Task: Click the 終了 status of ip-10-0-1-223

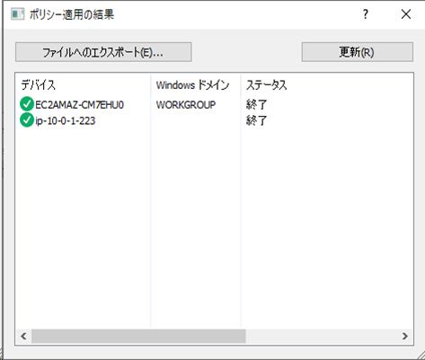Action: tap(256, 120)
